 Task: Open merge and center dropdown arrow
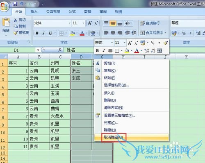click(165, 33)
